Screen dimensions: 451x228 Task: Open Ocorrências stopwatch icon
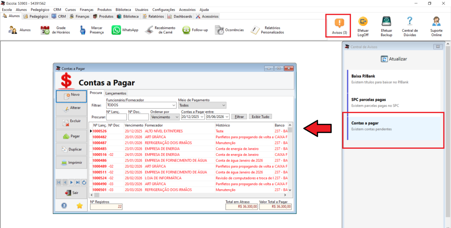click(219, 30)
